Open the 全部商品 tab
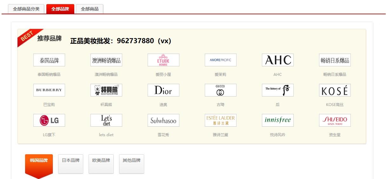 (90, 9)
